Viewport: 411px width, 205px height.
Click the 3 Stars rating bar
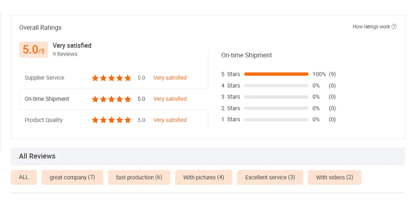pyautogui.click(x=276, y=97)
